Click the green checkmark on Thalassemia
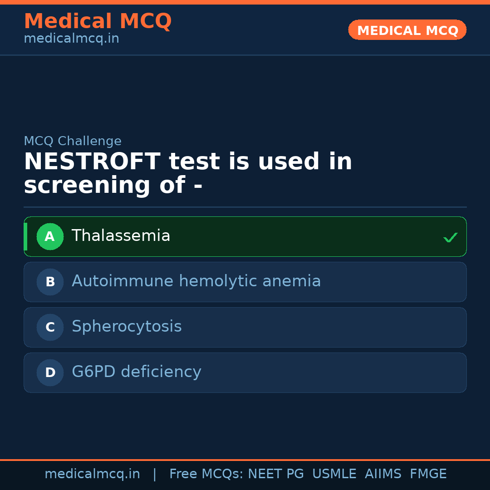The width and height of the screenshot is (490, 490). 450,237
